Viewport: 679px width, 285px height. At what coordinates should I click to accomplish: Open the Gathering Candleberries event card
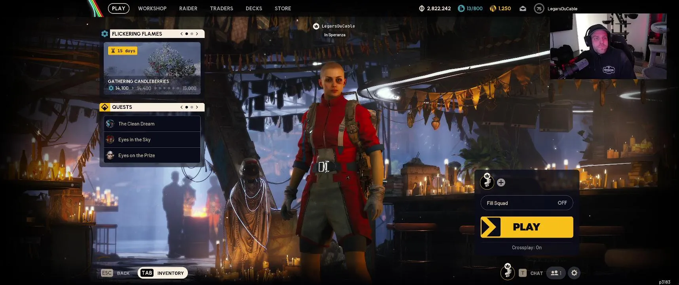click(152, 68)
